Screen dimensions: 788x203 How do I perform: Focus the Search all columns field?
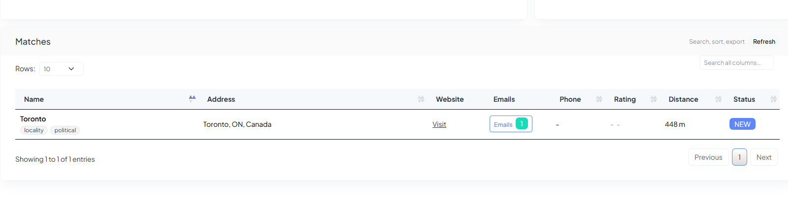(736, 63)
